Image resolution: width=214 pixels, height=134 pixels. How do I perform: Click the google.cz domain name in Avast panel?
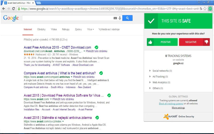(x=178, y=63)
